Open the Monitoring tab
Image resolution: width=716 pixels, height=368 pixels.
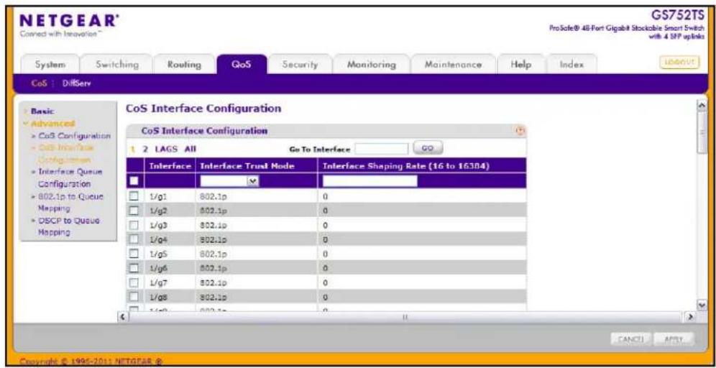point(371,65)
